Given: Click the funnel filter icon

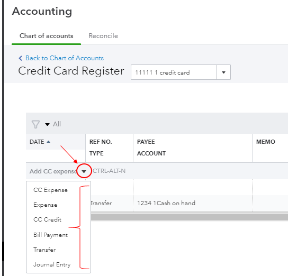Looking at the screenshot, I should coord(35,124).
